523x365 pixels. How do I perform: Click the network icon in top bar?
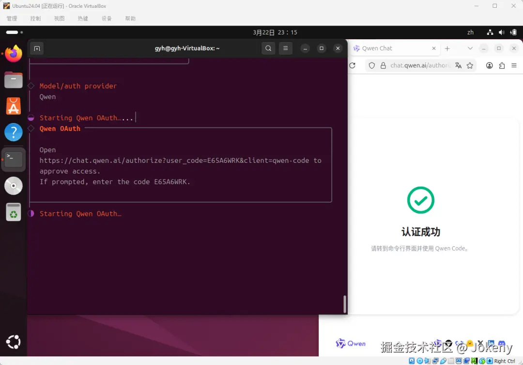pyautogui.click(x=490, y=32)
